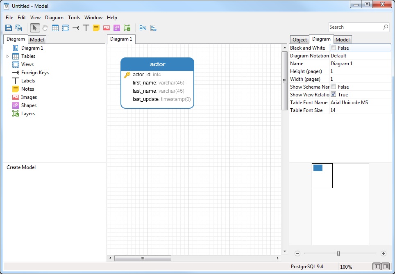Pick the new table tool in toolbar

[x=55, y=28]
